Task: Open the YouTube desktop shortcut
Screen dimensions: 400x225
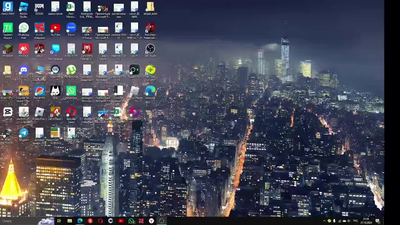Action: (x=55, y=30)
